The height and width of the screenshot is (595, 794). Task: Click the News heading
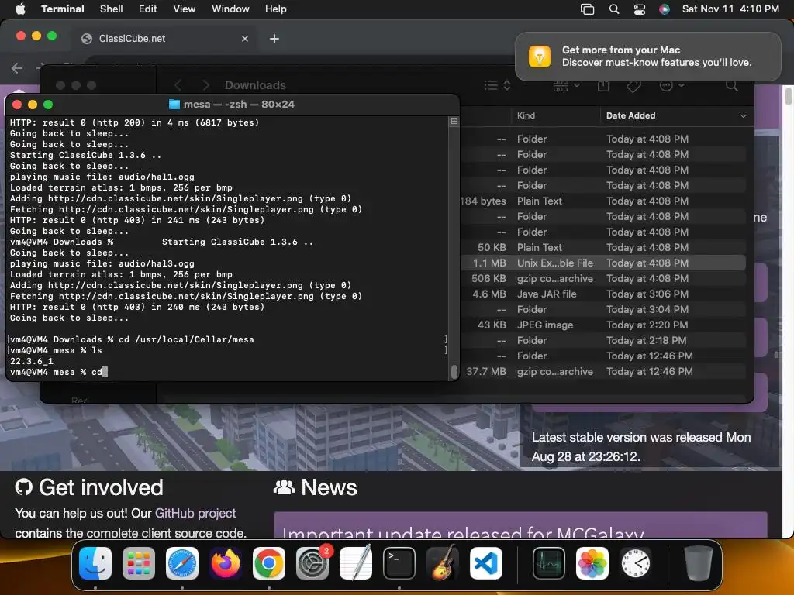(329, 487)
